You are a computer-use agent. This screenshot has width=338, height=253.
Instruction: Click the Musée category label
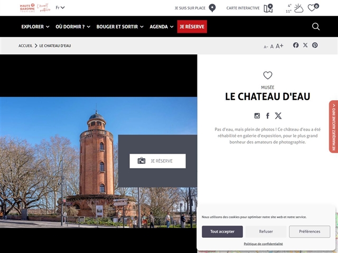coord(268,87)
